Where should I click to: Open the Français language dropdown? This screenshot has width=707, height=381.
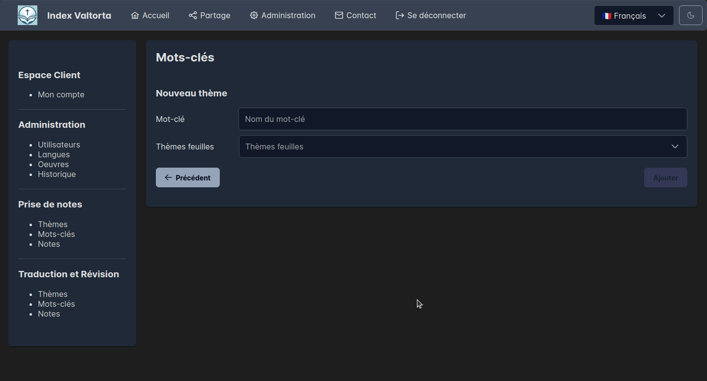click(x=633, y=16)
